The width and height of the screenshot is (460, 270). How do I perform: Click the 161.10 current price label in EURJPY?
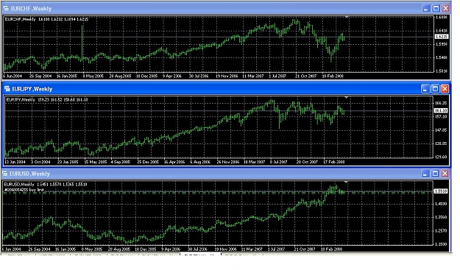(441, 110)
